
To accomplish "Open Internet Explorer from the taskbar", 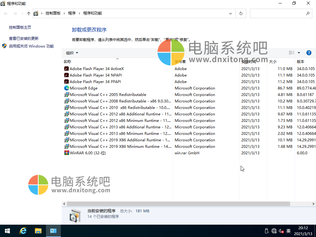I will pyautogui.click(x=23, y=231).
